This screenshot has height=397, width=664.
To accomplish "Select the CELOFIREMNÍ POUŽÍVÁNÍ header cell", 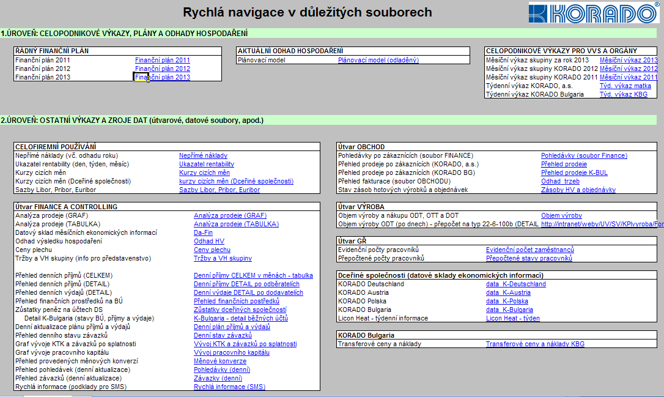I will coord(167,147).
